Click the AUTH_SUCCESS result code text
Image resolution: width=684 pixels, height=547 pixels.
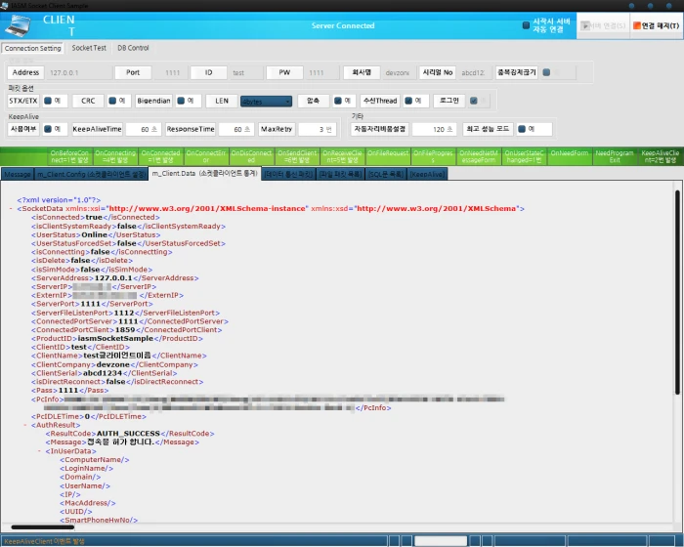point(128,434)
